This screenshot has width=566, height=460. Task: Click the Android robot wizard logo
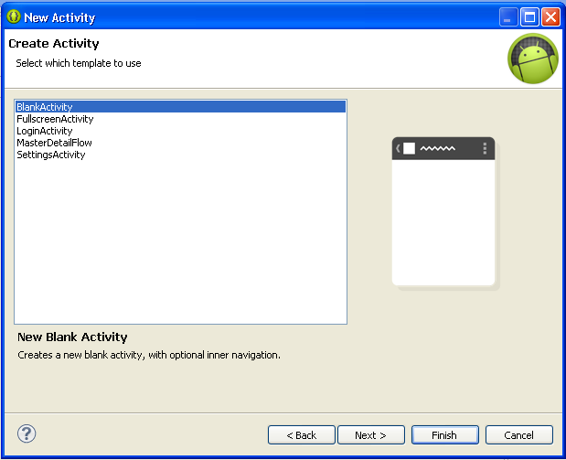(533, 59)
